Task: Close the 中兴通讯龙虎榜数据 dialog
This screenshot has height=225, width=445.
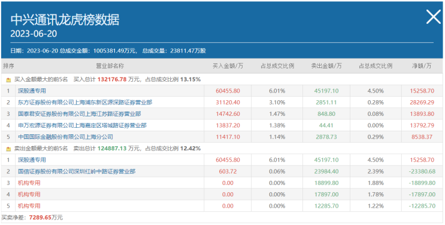Action: (434, 17)
